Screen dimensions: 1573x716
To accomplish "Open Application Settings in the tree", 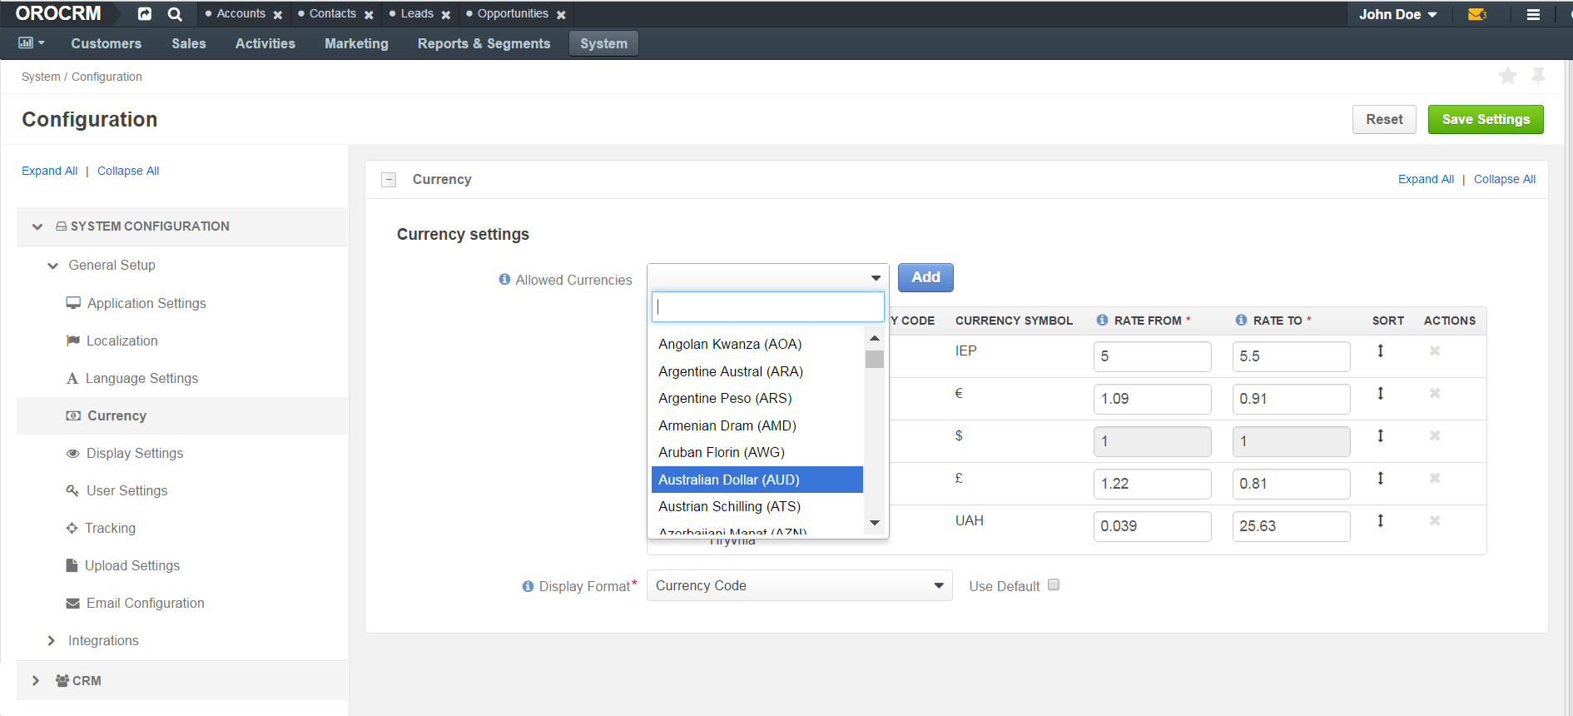I will tap(146, 303).
